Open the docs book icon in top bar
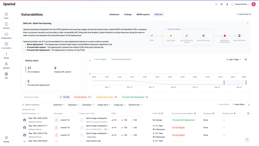 pos(222,4)
